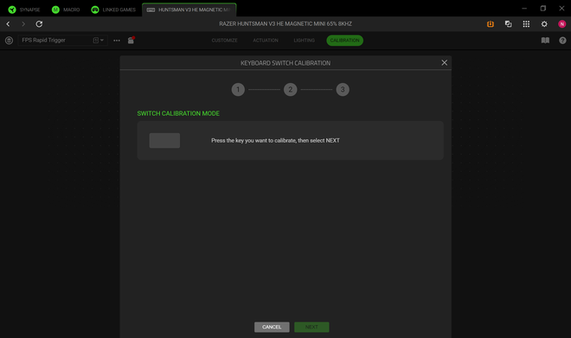Go back with the left arrow

[8, 24]
